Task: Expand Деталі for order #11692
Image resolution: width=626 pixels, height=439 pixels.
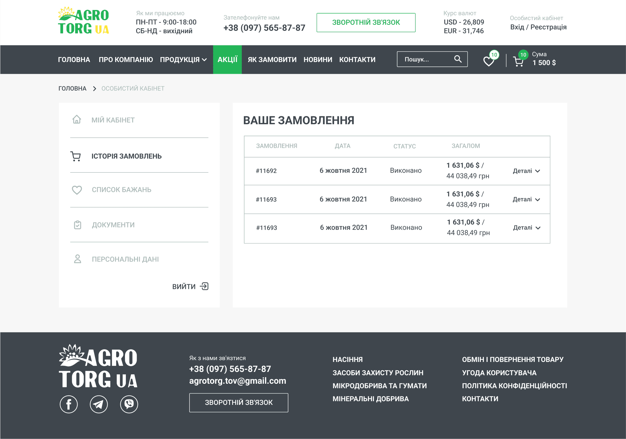Action: point(526,171)
